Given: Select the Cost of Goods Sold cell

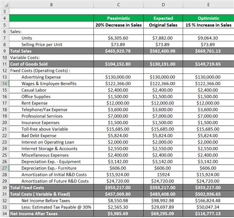Looking at the screenshot, I should (51, 64).
